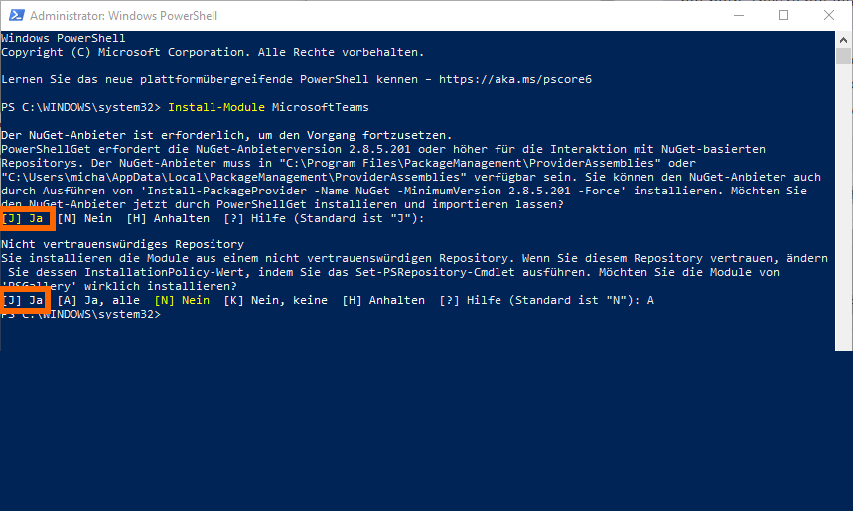This screenshot has height=511, width=853.
Task: Click the yellow '[N] Nein' default option
Action: pos(182,300)
